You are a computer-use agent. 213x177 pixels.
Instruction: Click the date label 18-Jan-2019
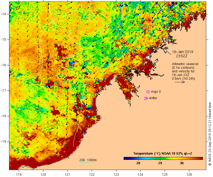click(x=183, y=52)
